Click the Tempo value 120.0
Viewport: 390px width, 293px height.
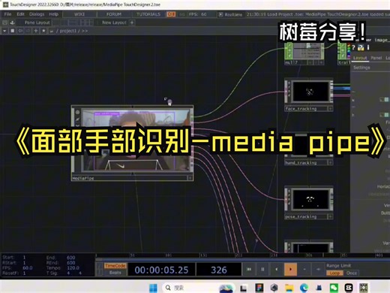click(73, 267)
